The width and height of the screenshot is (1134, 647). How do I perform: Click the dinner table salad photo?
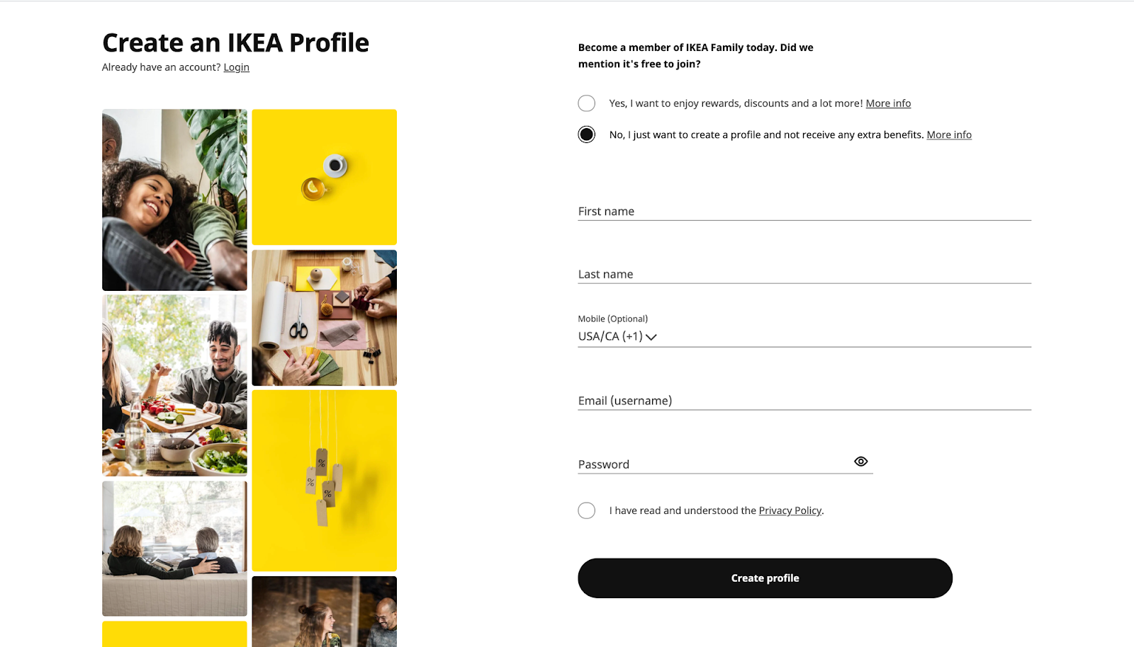(x=174, y=385)
